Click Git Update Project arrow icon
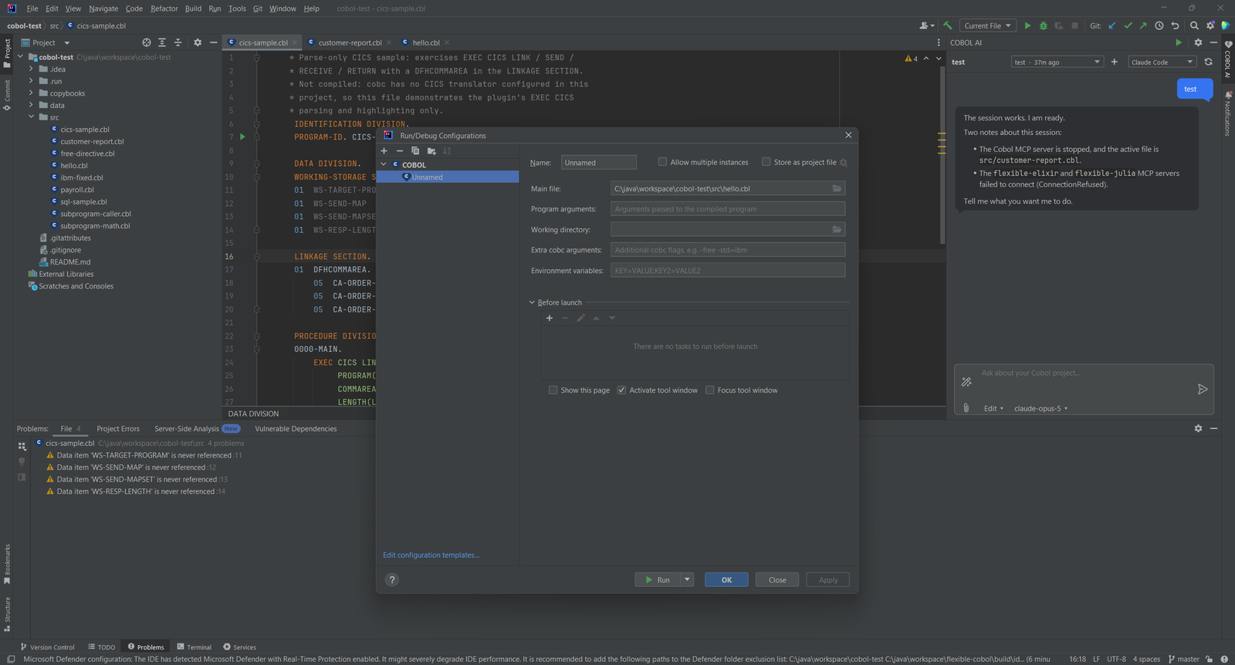 pos(1112,25)
